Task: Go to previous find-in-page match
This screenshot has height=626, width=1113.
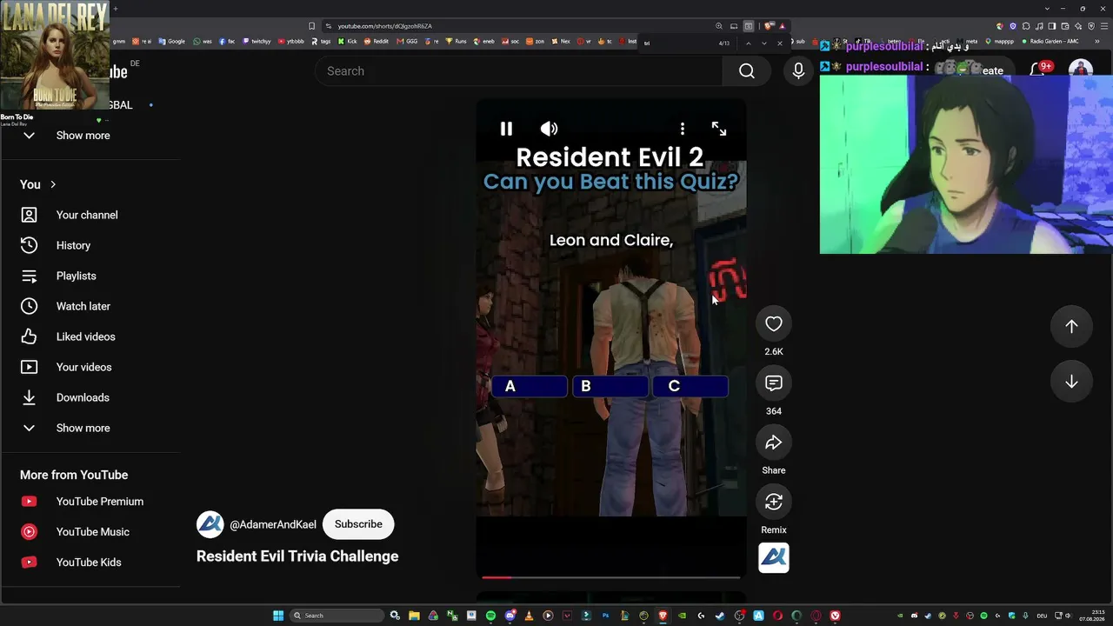Action: pos(749,43)
